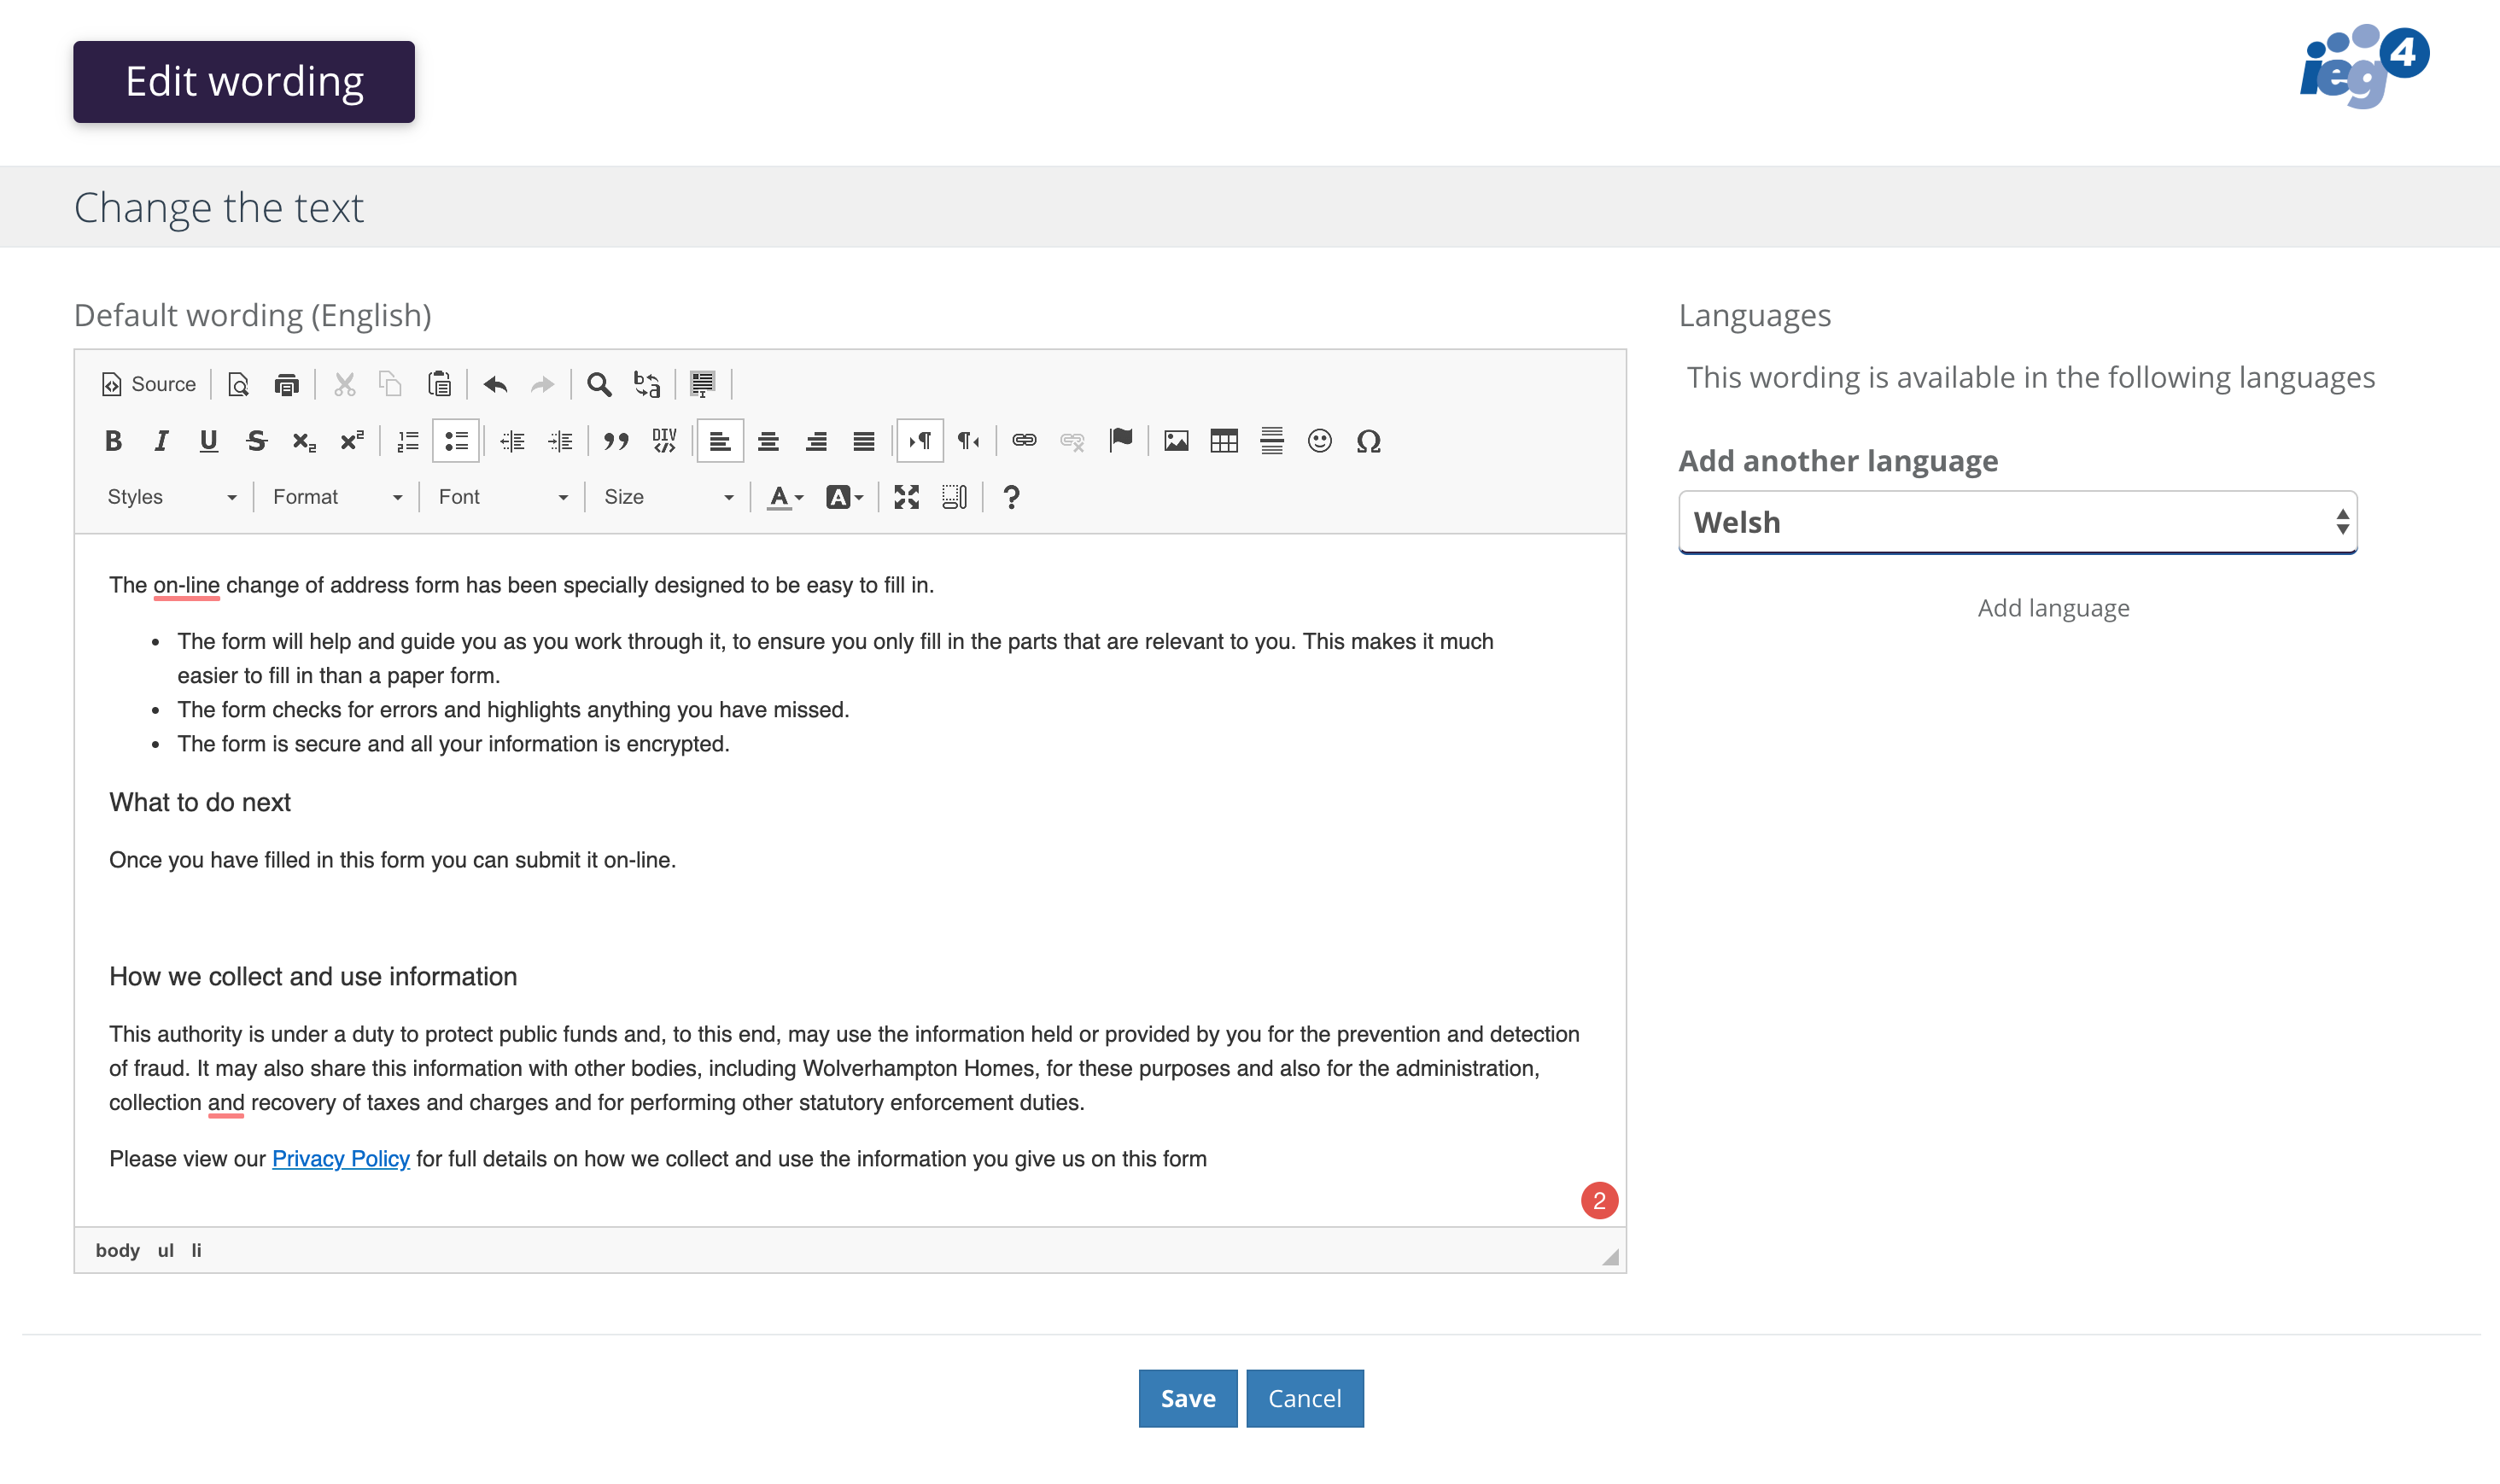Screen dimensions: 2500x1484
Task: Click the Find magnifier icon
Action: (598, 384)
